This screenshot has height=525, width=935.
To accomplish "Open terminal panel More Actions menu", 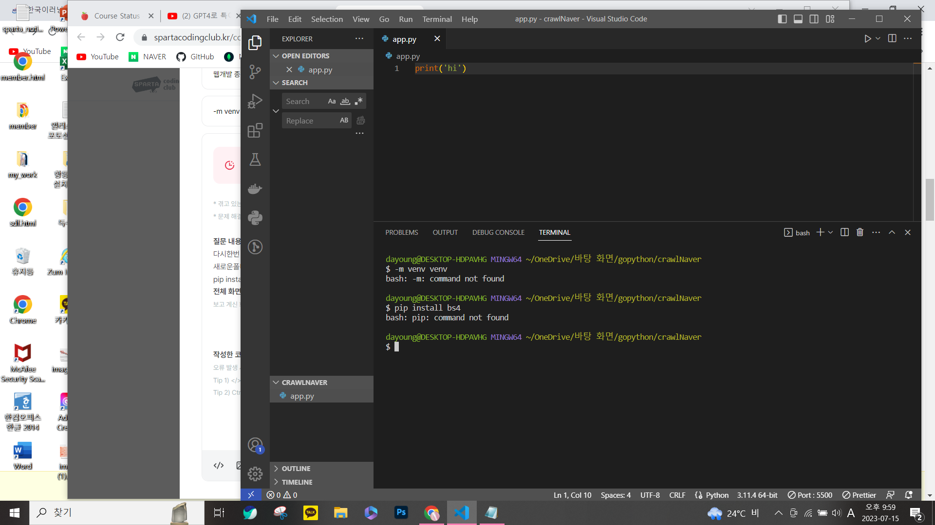I will 876,232.
